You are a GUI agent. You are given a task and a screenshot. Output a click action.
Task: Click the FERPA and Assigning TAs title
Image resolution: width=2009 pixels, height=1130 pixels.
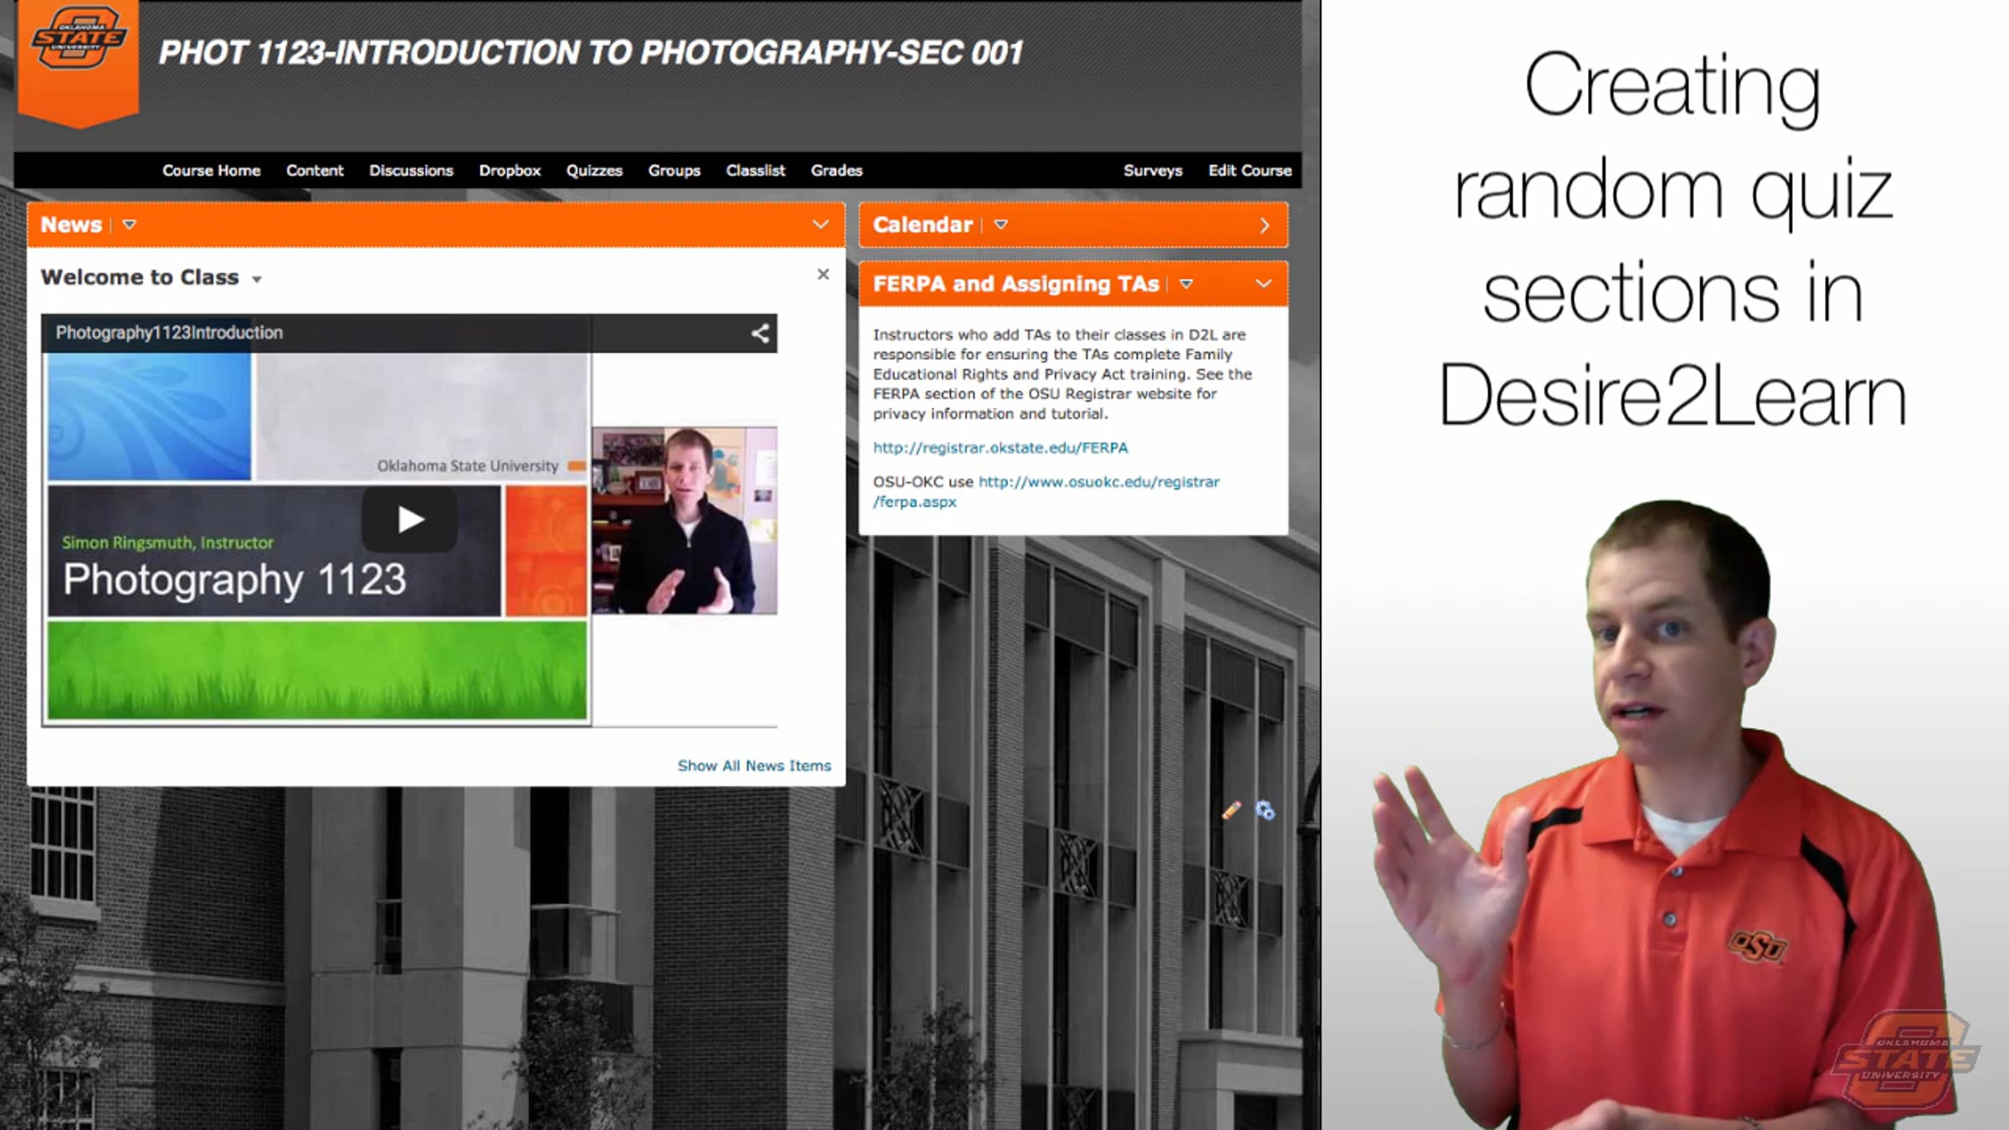coord(1015,284)
